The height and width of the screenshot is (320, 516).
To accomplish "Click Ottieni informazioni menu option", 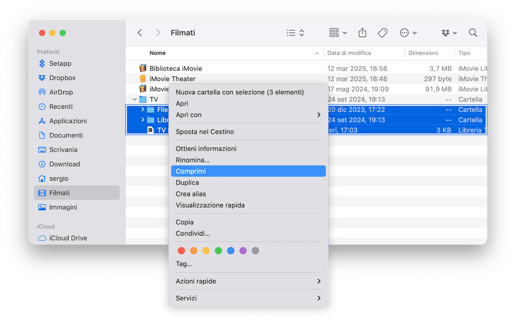I will [x=206, y=149].
